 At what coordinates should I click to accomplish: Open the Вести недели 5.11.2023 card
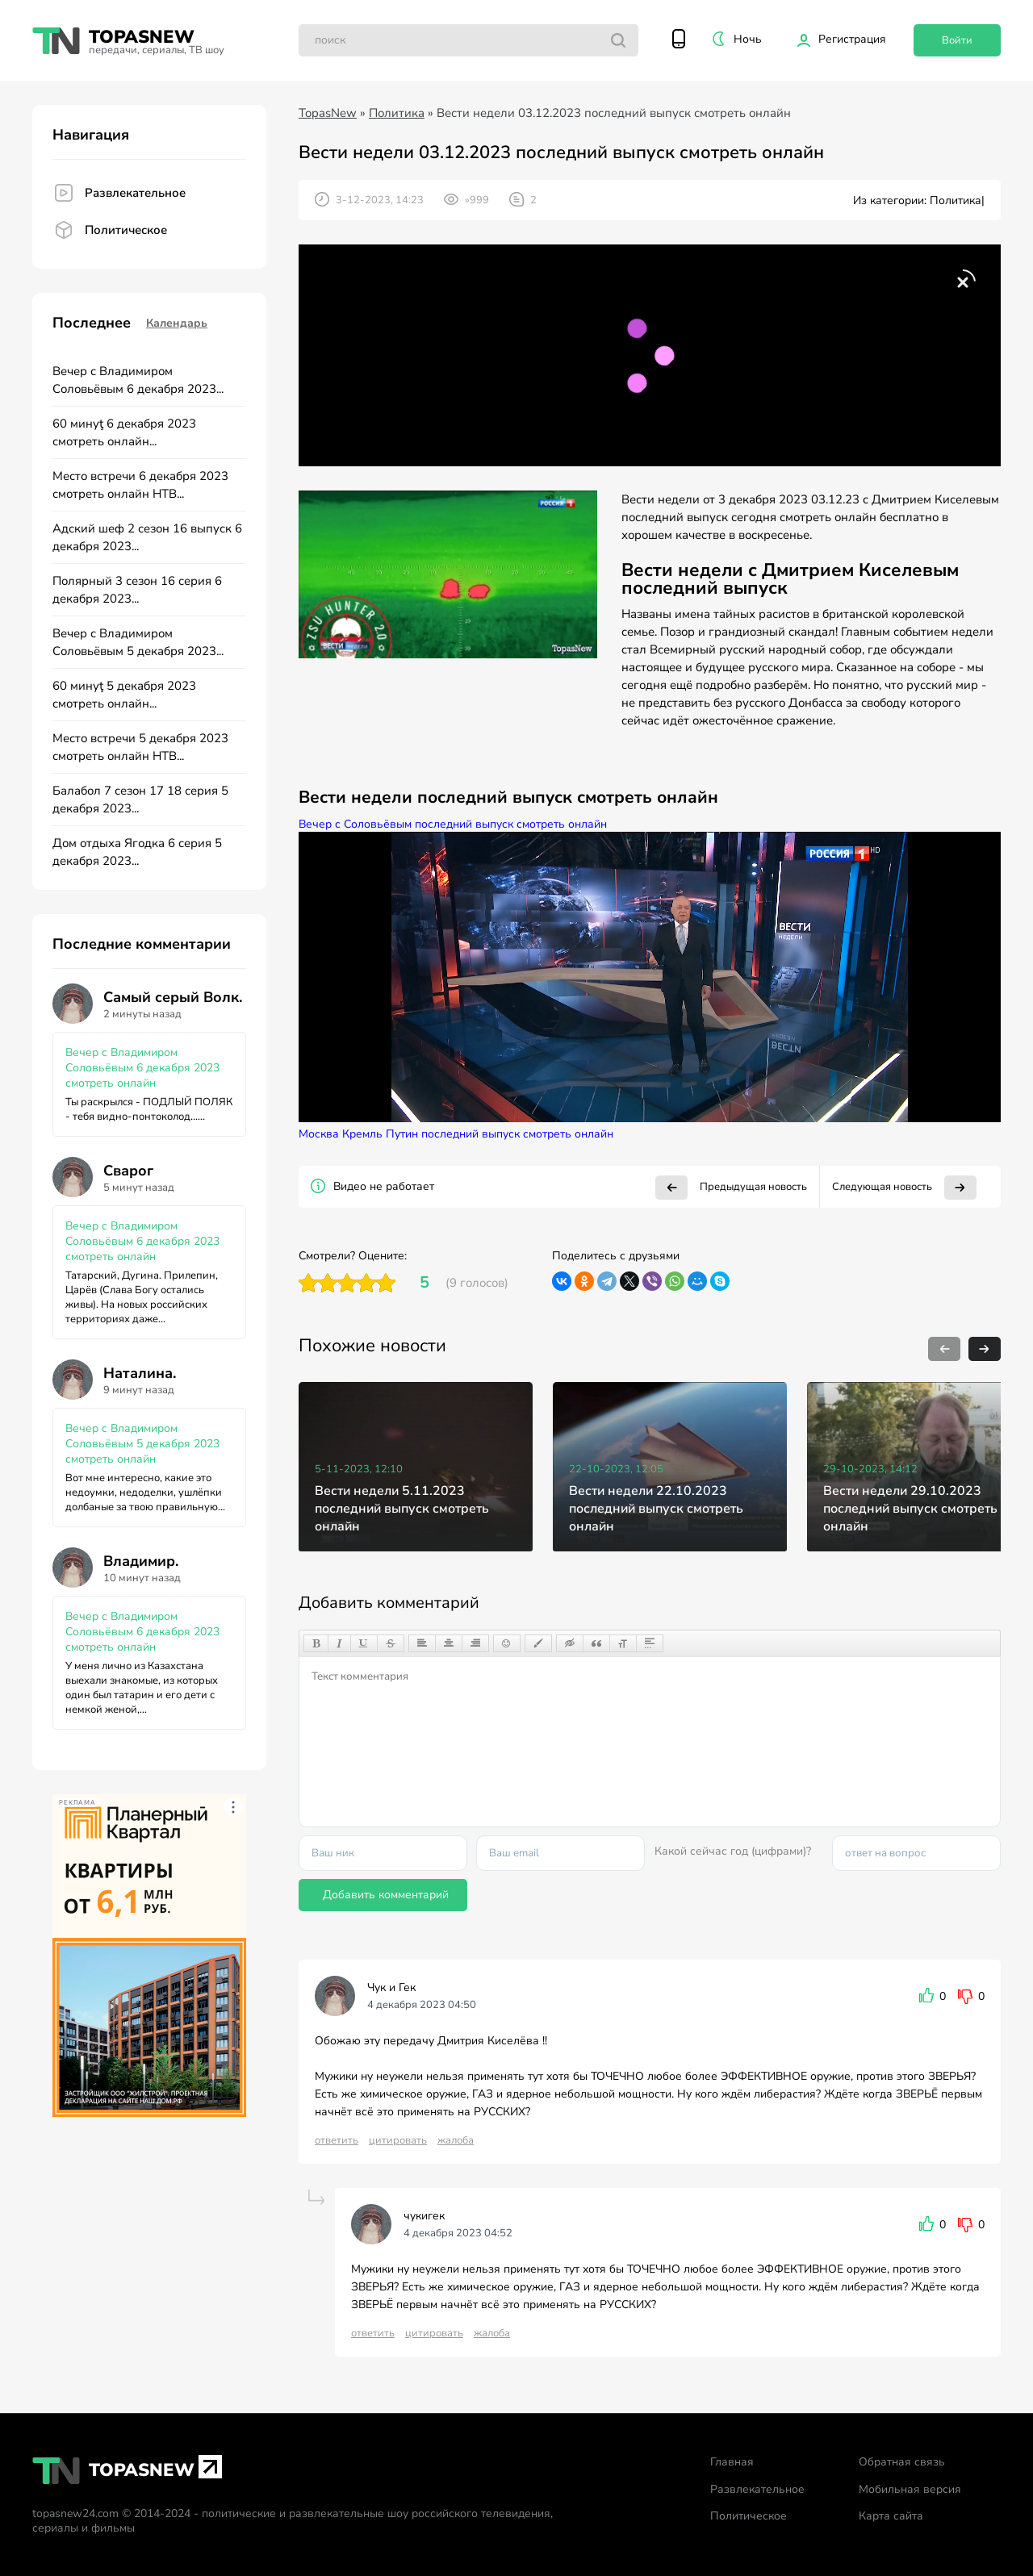pyautogui.click(x=415, y=1466)
